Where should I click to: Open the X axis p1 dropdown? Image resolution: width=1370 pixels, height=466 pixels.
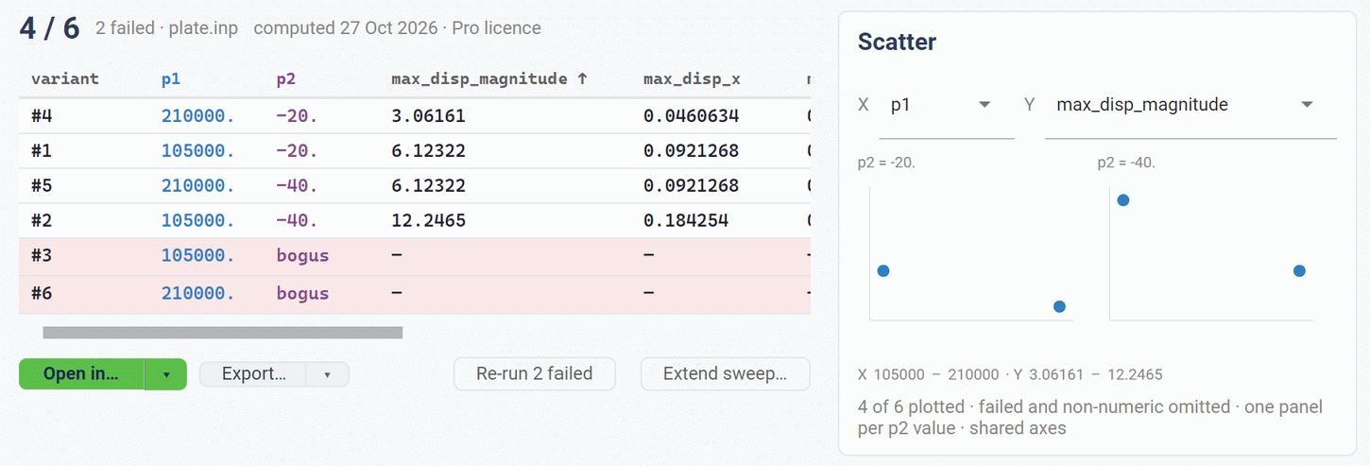click(x=947, y=105)
